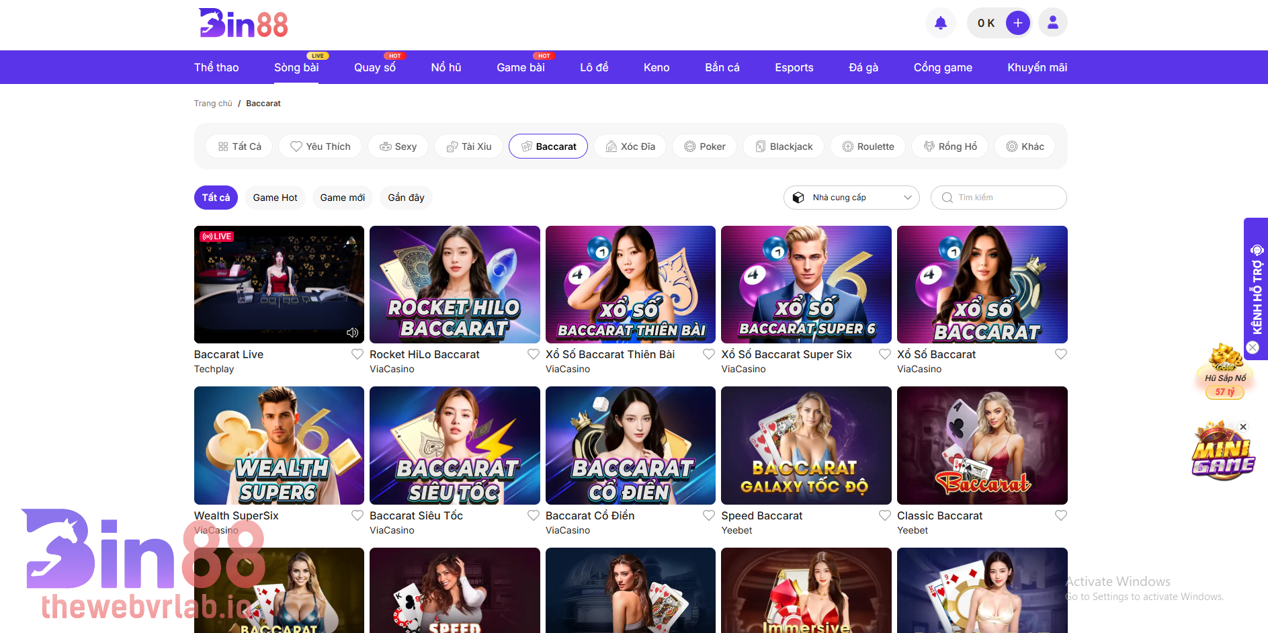Open the notification bell

point(940,22)
